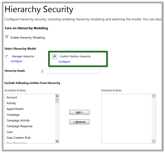Image resolution: width=165 pixels, height=153 pixels.
Task: Select the Case entity
Action: click(x=10, y=132)
